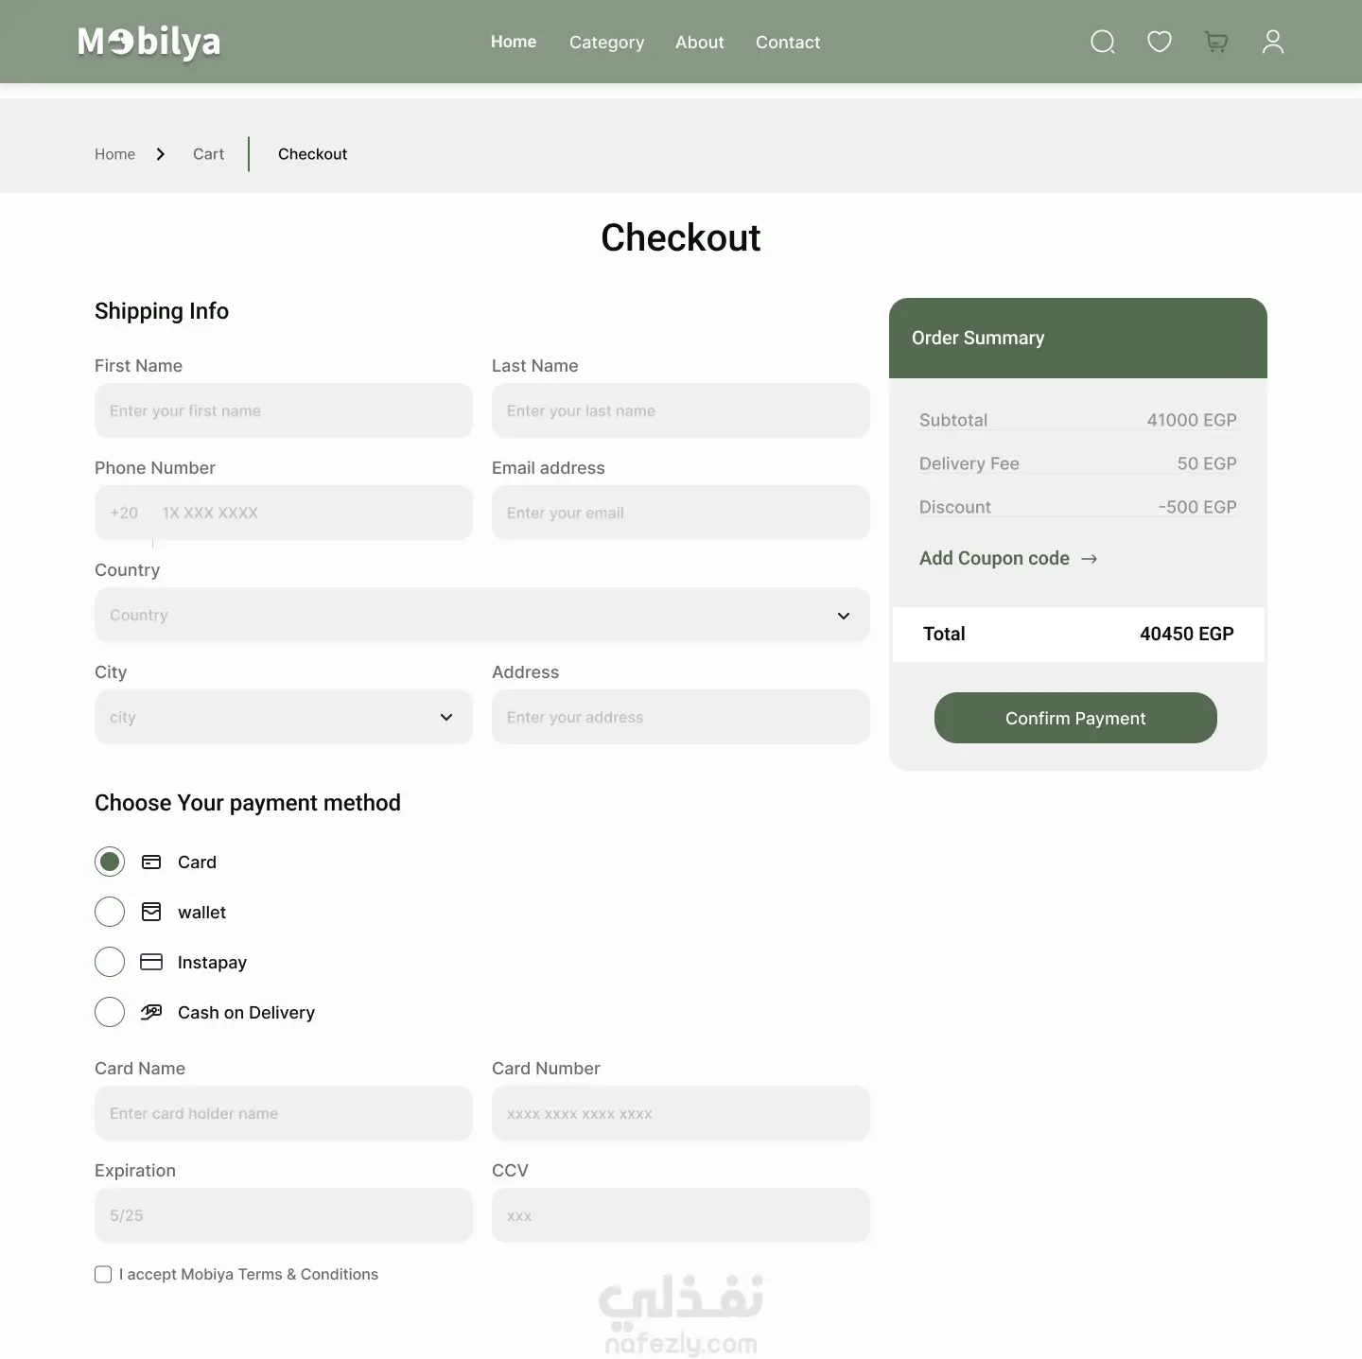The height and width of the screenshot is (1359, 1362).
Task: Click the Total amount 40450 EGP
Action: coord(1187,634)
